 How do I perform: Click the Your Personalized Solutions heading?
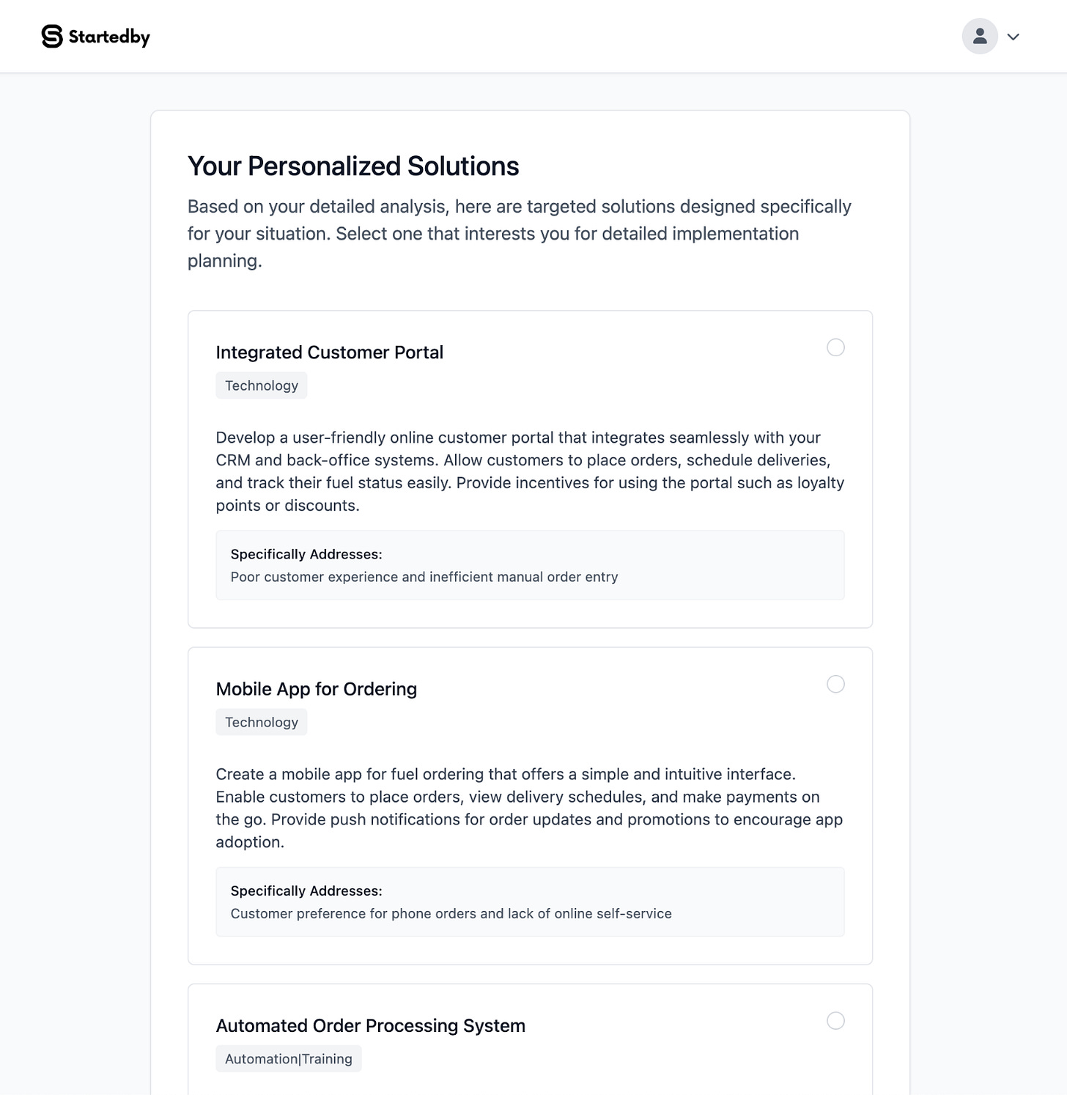pyautogui.click(x=352, y=166)
